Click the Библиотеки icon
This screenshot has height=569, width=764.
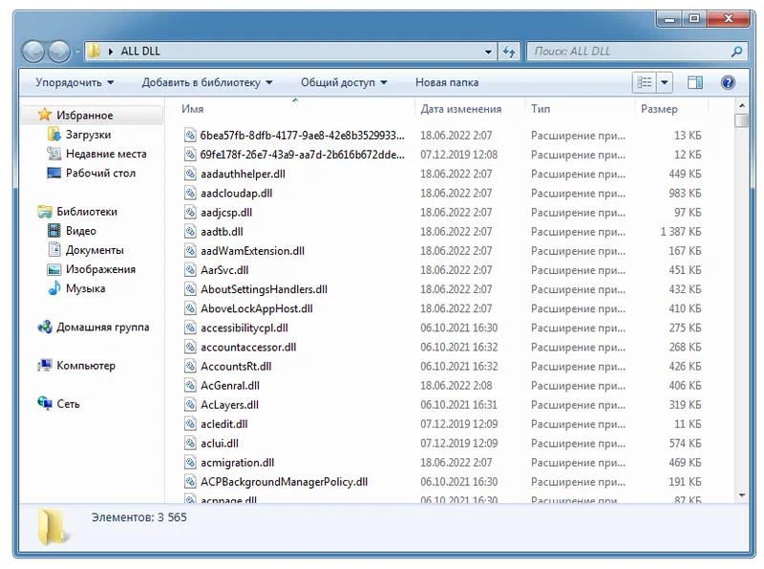(x=44, y=211)
